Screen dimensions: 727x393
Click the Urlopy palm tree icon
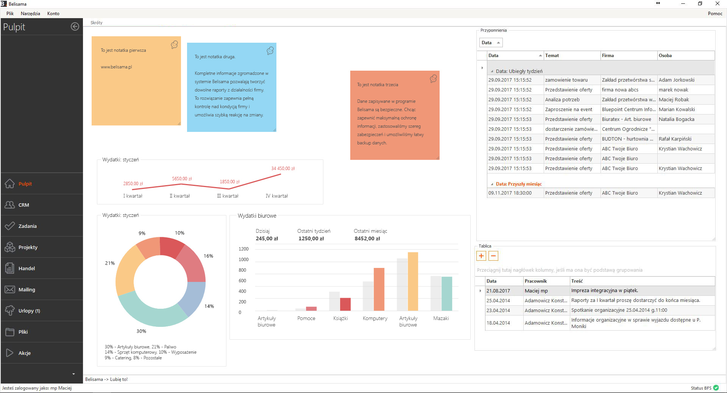coord(10,311)
